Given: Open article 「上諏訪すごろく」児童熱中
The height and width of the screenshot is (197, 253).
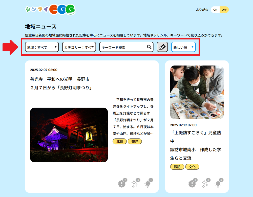Looking at the screenshot, I should [x=196, y=137].
